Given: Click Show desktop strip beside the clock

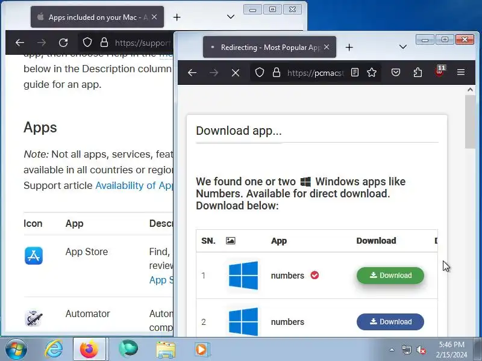Looking at the screenshot, I should click(478, 350).
